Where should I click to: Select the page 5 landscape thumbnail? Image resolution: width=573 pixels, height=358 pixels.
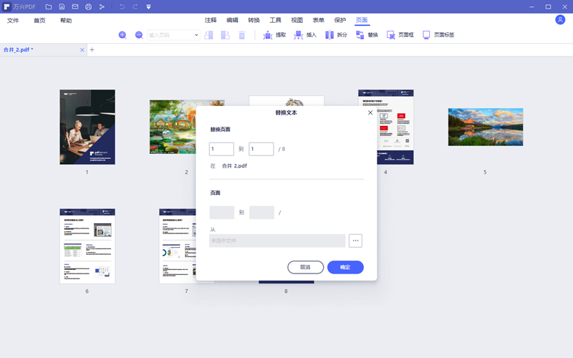pyautogui.click(x=485, y=127)
